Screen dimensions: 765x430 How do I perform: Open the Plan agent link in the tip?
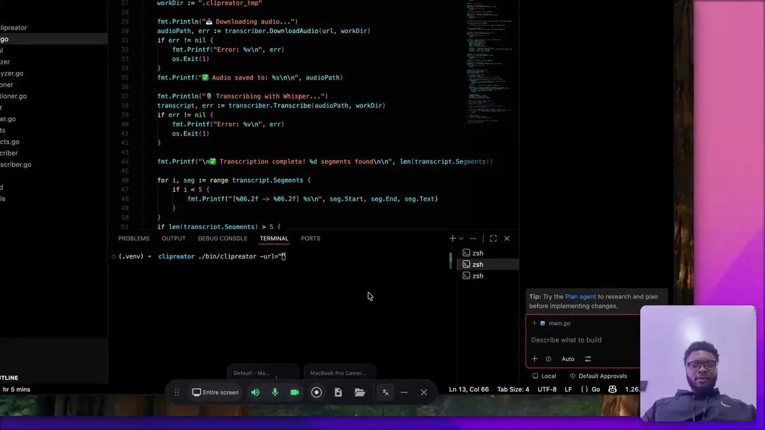tap(580, 297)
